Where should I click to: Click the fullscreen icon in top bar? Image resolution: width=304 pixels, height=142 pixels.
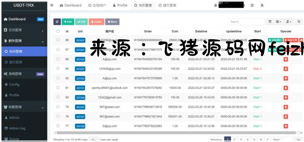(252, 5)
